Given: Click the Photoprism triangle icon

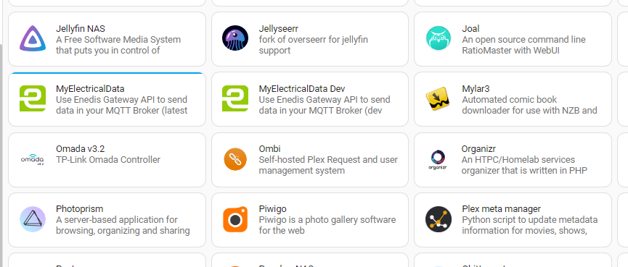Looking at the screenshot, I should click(33, 219).
